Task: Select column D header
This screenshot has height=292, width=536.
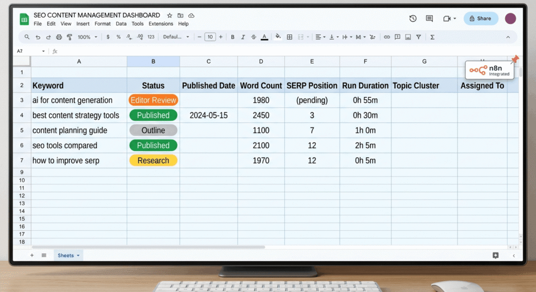Action: click(x=261, y=62)
